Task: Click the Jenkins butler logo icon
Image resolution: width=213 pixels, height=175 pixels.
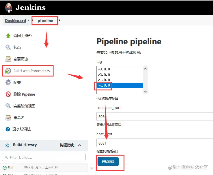Action: pos(9,8)
